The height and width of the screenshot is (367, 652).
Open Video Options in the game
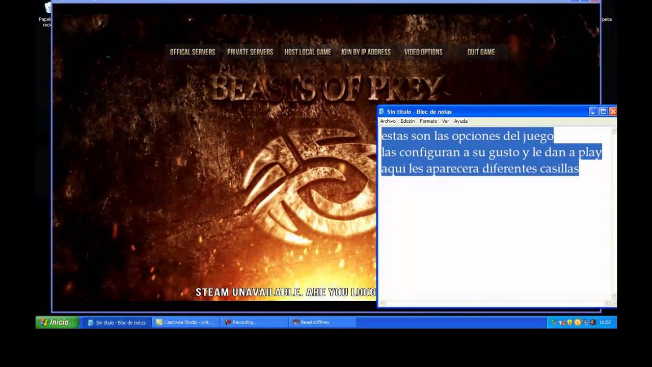click(x=423, y=52)
